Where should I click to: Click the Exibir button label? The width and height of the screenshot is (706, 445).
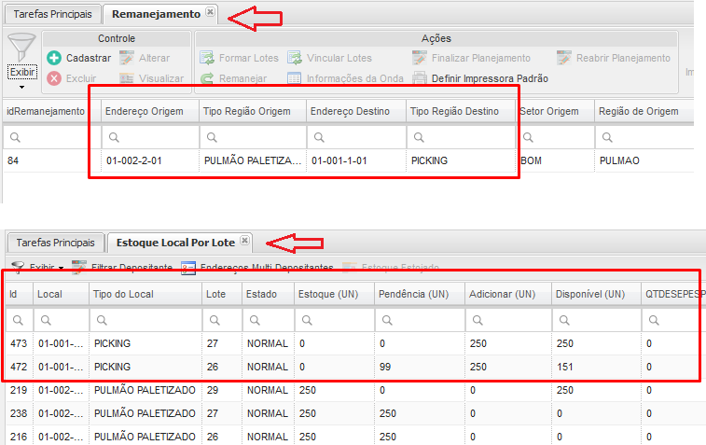[x=22, y=72]
